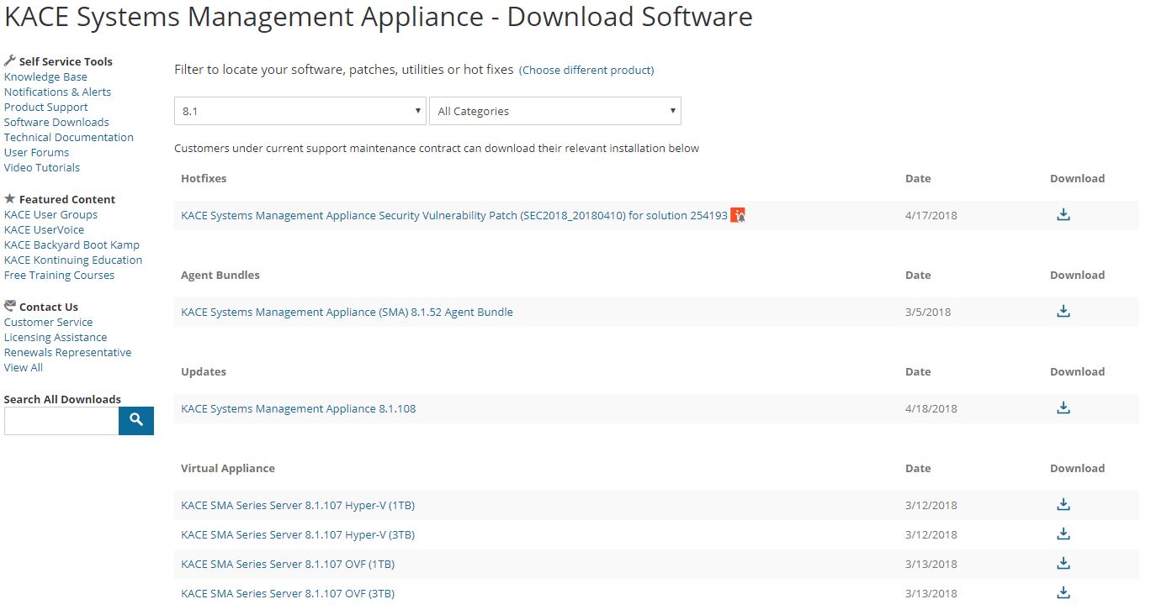Download the Security Vulnerability Patch hotfix
The height and width of the screenshot is (615, 1156).
pyautogui.click(x=1063, y=214)
